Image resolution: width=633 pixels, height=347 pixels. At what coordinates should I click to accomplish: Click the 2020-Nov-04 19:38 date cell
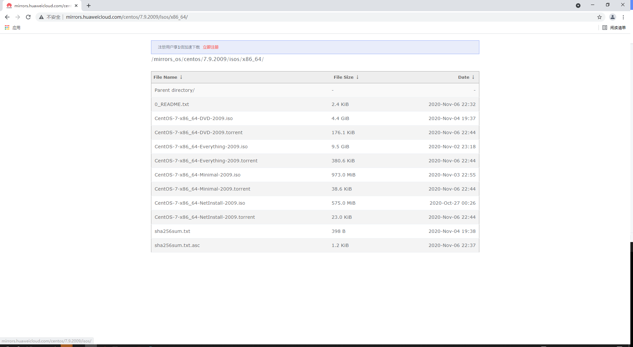(452, 231)
